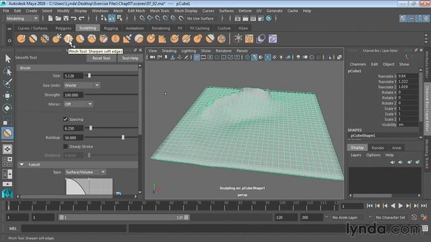Select the Spray tool shelf icon

coord(104,39)
